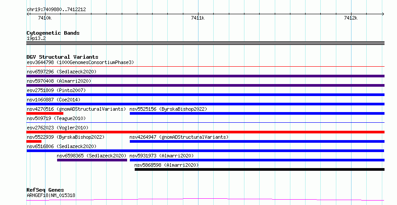
Task: Open nsv6597296 (Sedlazeck2020) label
Action: pos(62,72)
